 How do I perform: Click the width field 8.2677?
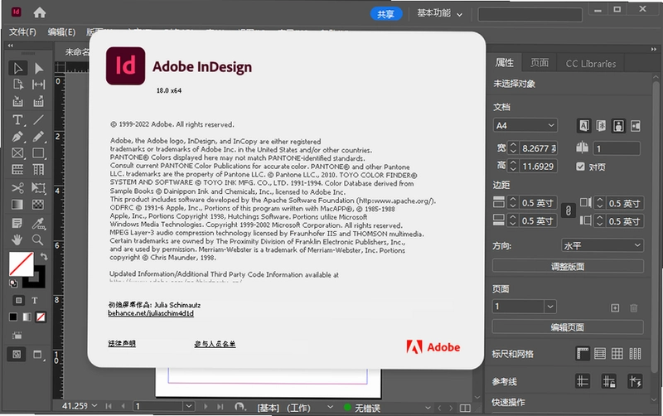tap(538, 148)
